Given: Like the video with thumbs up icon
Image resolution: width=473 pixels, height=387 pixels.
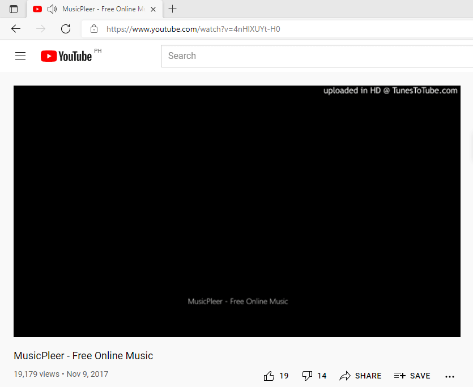Looking at the screenshot, I should click(269, 376).
